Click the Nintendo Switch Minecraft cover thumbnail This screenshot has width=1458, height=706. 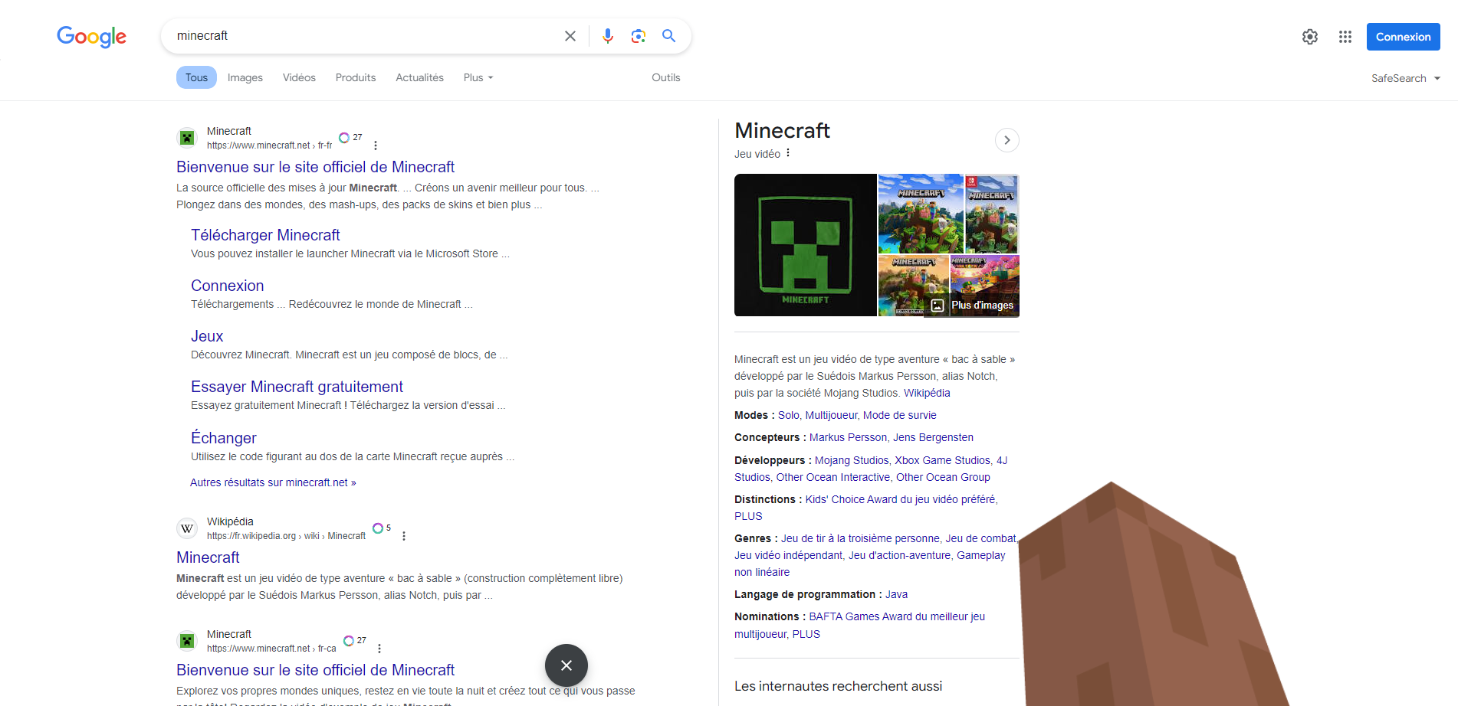pyautogui.click(x=992, y=214)
